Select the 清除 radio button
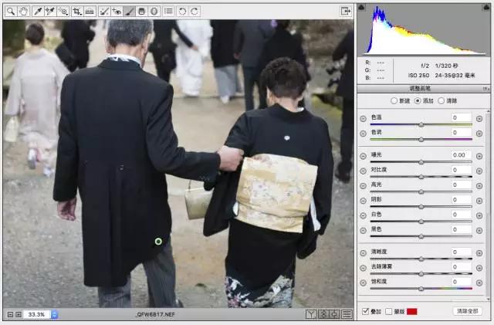The width and height of the screenshot is (494, 325). 441,101
